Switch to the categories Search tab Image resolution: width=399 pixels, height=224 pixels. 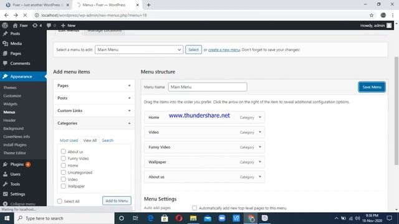(x=108, y=141)
